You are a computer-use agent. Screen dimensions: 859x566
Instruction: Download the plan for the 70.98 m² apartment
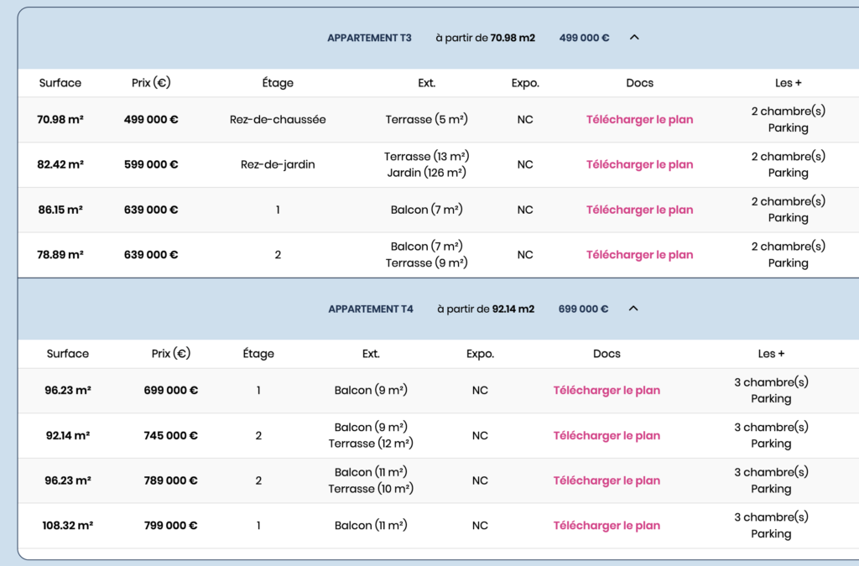tap(639, 120)
